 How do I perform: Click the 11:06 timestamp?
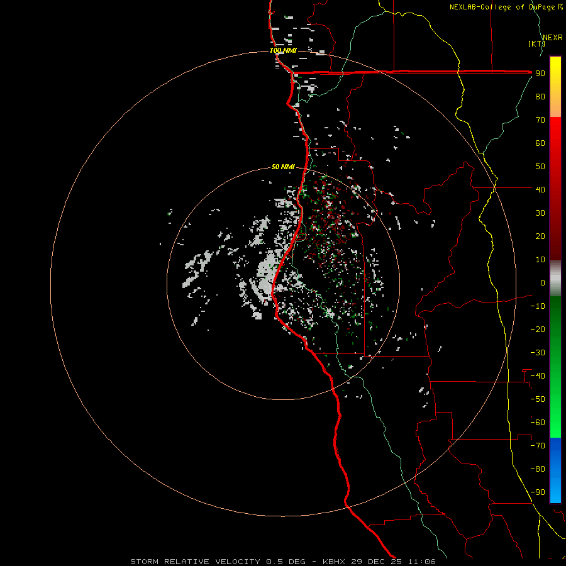pos(421,562)
